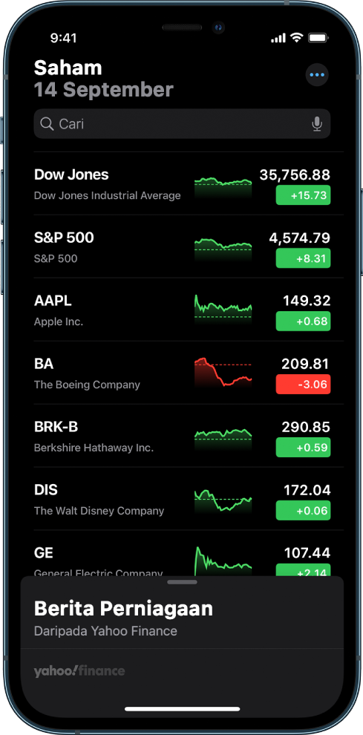Toggle the BA -3.06 red change badge
The width and height of the screenshot is (363, 735).
303,385
